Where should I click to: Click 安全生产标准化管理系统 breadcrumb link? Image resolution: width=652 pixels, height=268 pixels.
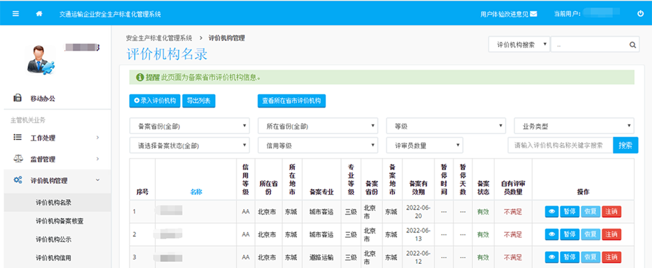click(159, 38)
